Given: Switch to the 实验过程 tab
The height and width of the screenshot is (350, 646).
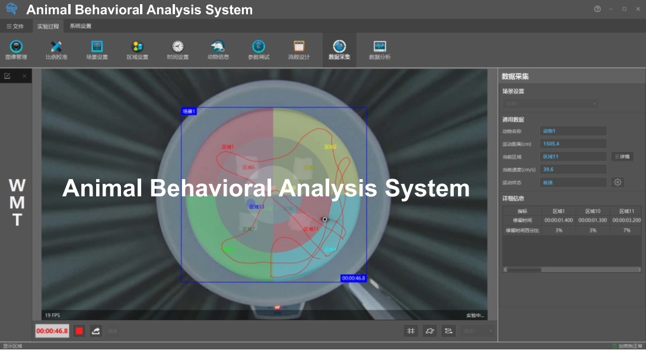Looking at the screenshot, I should pos(48,26).
